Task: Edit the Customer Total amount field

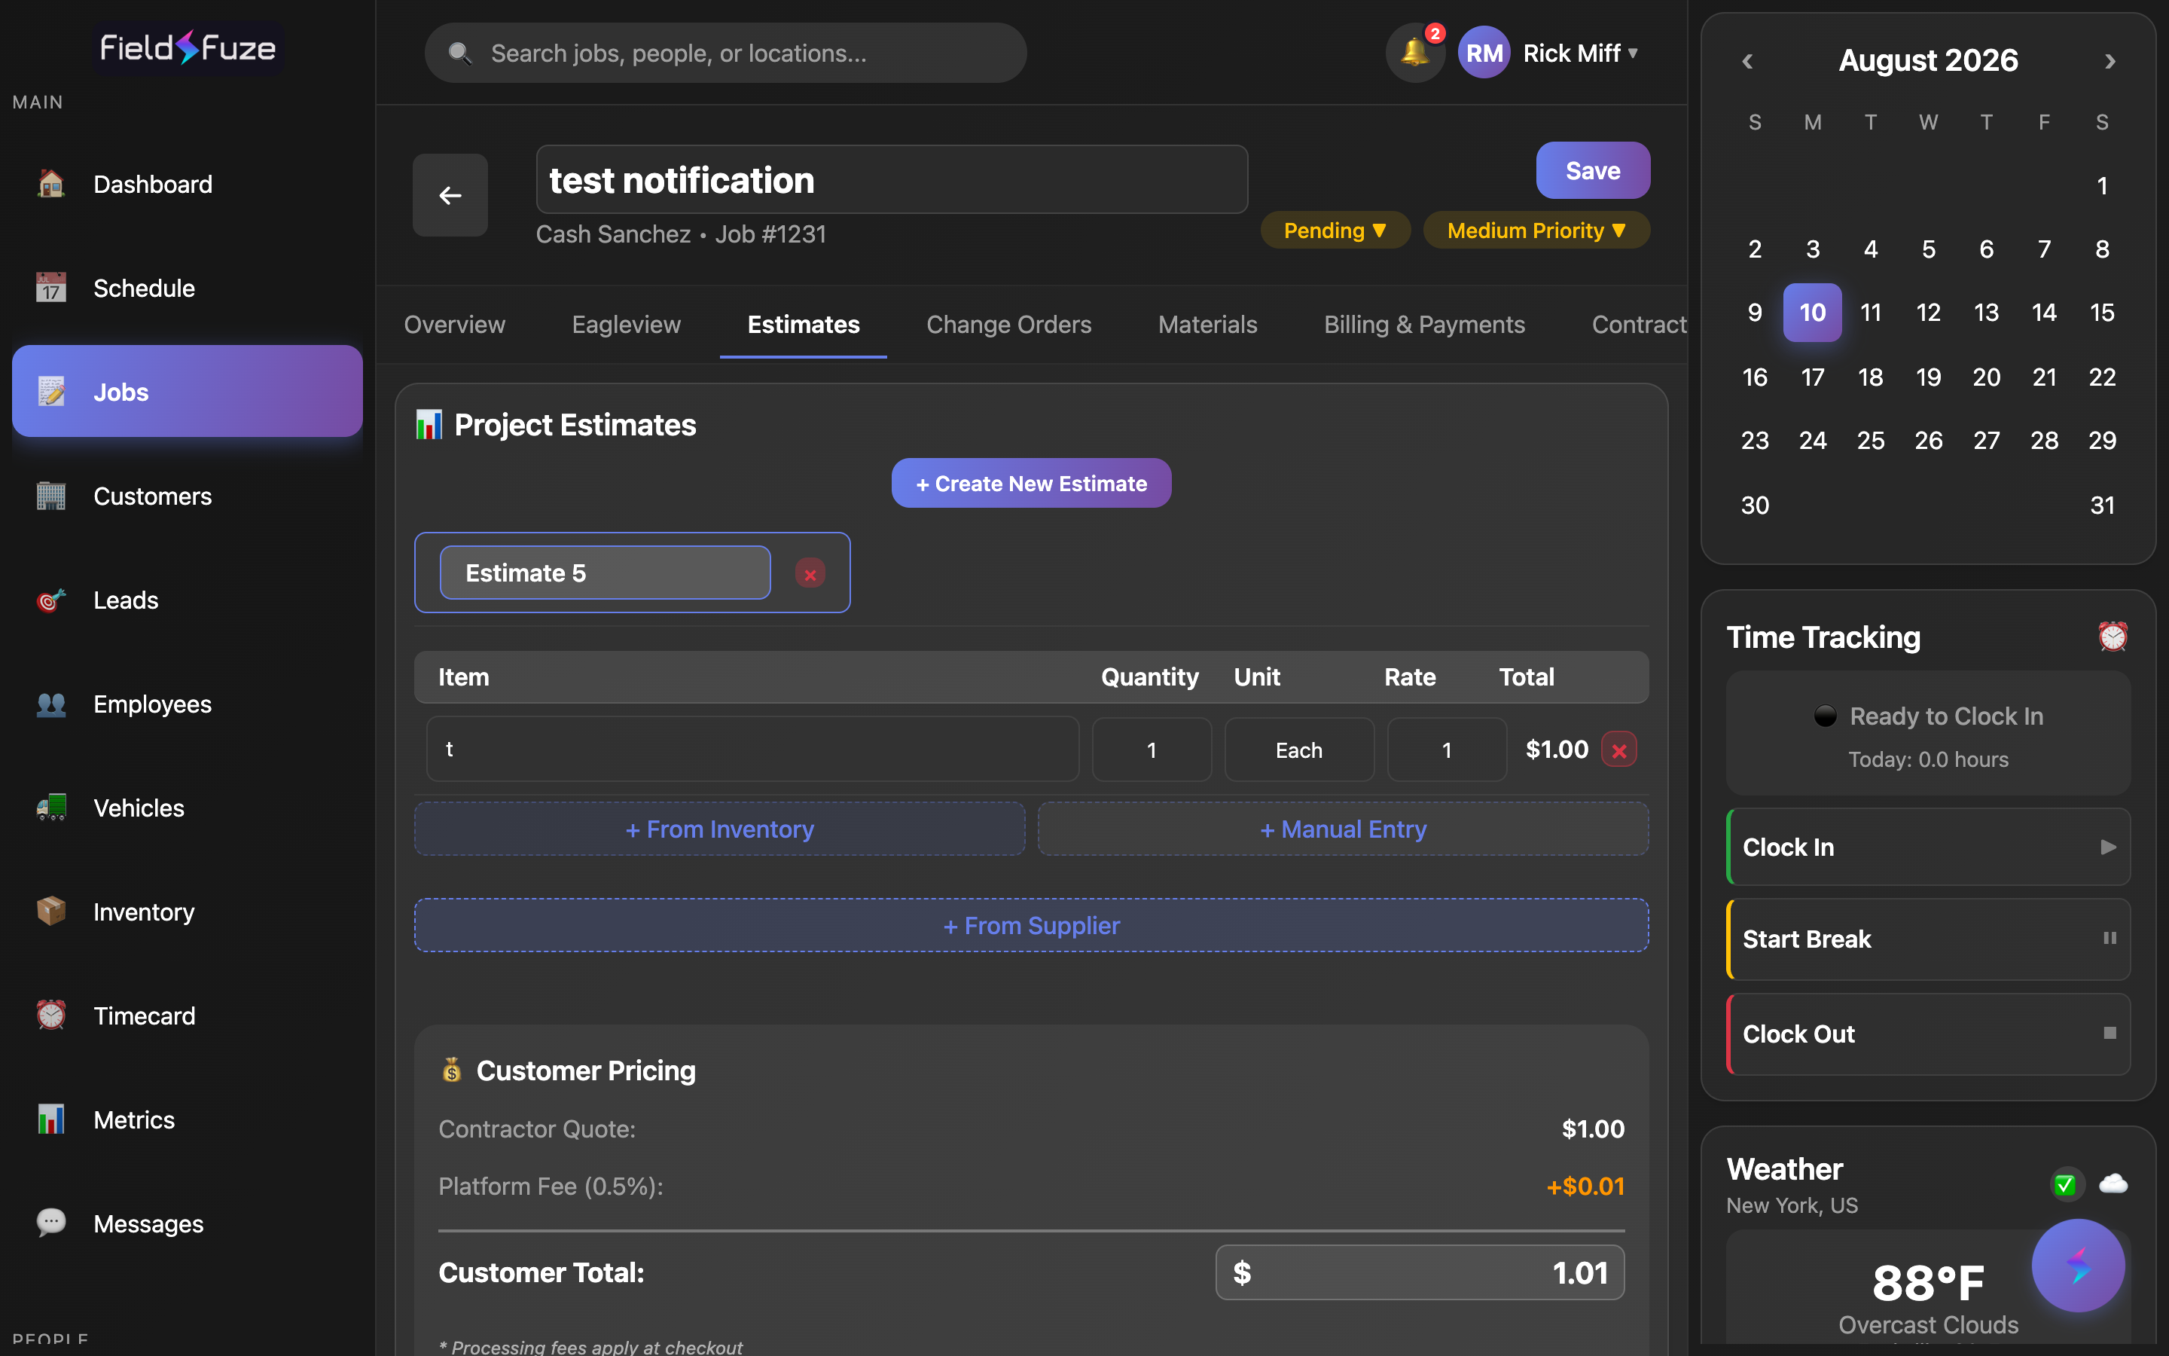Action: tap(1420, 1272)
